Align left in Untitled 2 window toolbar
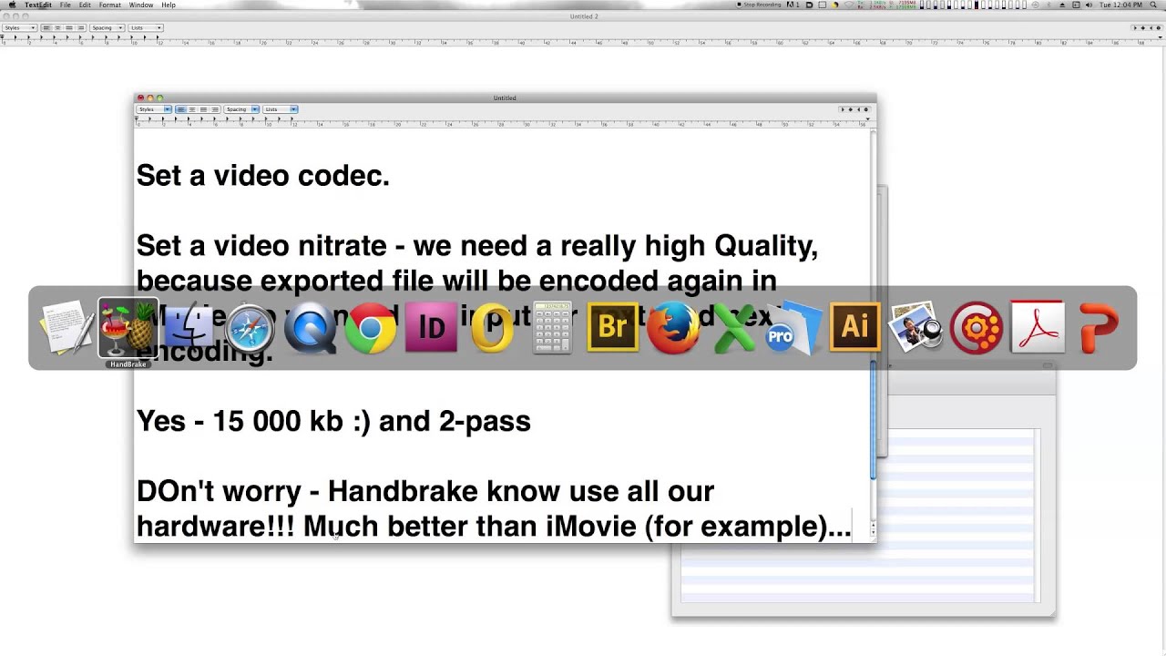Viewport: 1166px width, 656px height. pos(46,28)
